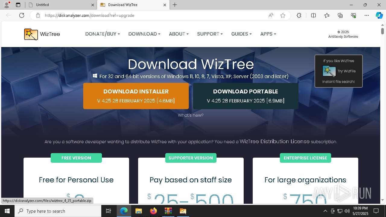Click the page vertical scrollbar thumb
The width and height of the screenshot is (386, 217).
tap(382, 31)
